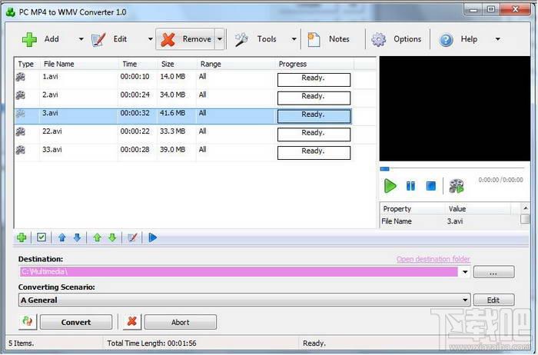
Task: Click the green plus Add icon in main toolbar
Action: pyautogui.click(x=29, y=39)
